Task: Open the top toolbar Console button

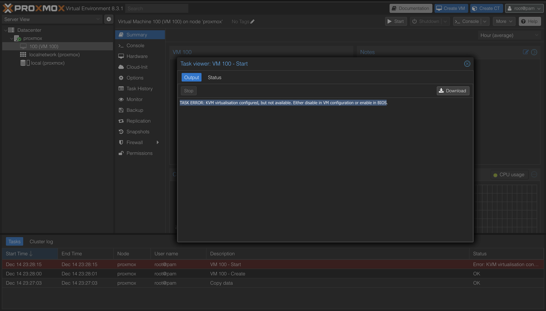Action: tap(466, 21)
